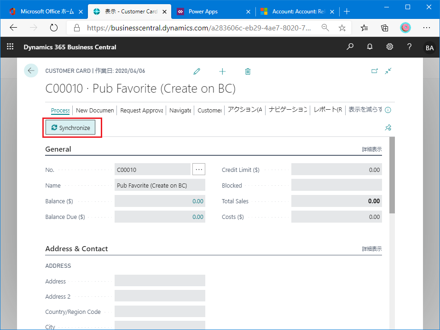Open the card in a new window
This screenshot has height=330, width=440.
click(375, 71)
